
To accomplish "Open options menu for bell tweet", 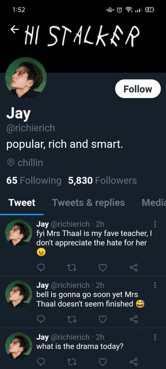I will [x=155, y=286].
